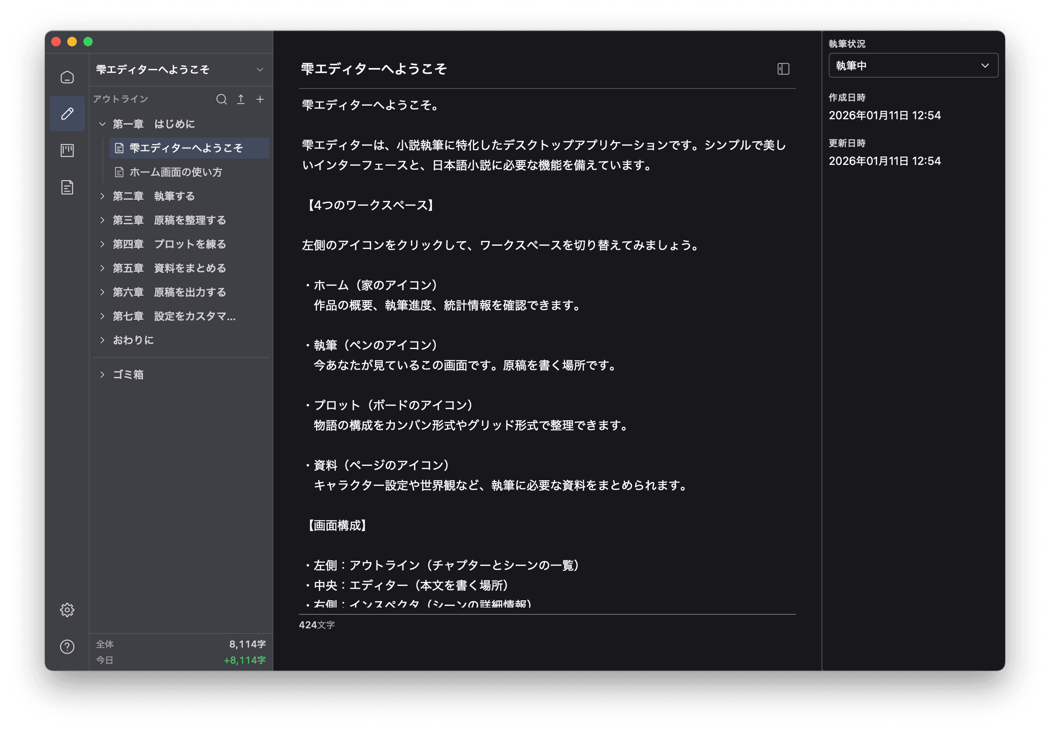Expand the ゴミ箱 section

point(102,375)
